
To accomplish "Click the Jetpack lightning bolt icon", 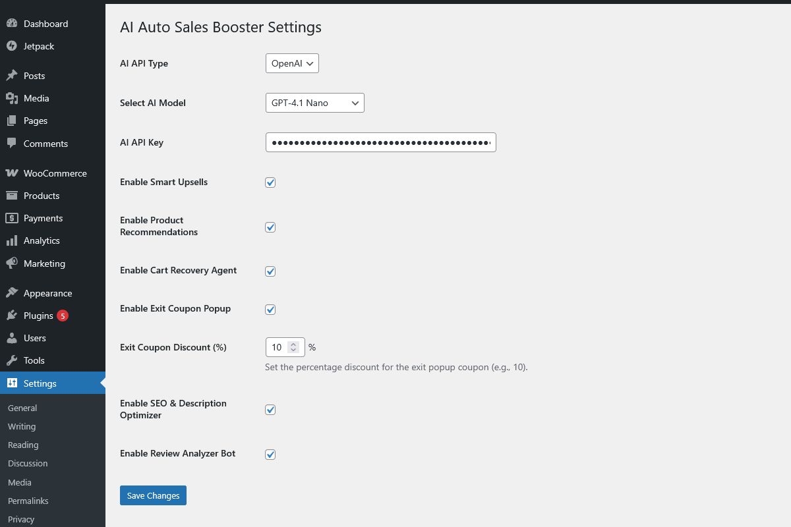I will click(12, 46).
